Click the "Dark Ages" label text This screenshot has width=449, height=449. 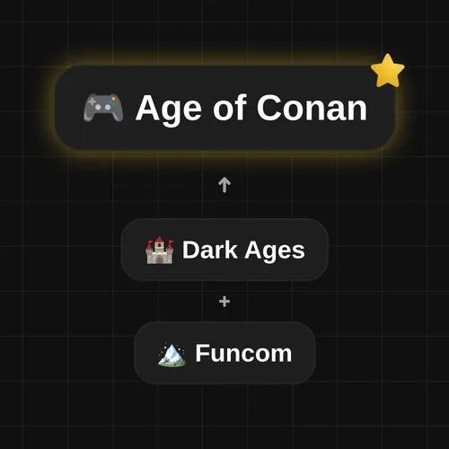pyautogui.click(x=243, y=251)
